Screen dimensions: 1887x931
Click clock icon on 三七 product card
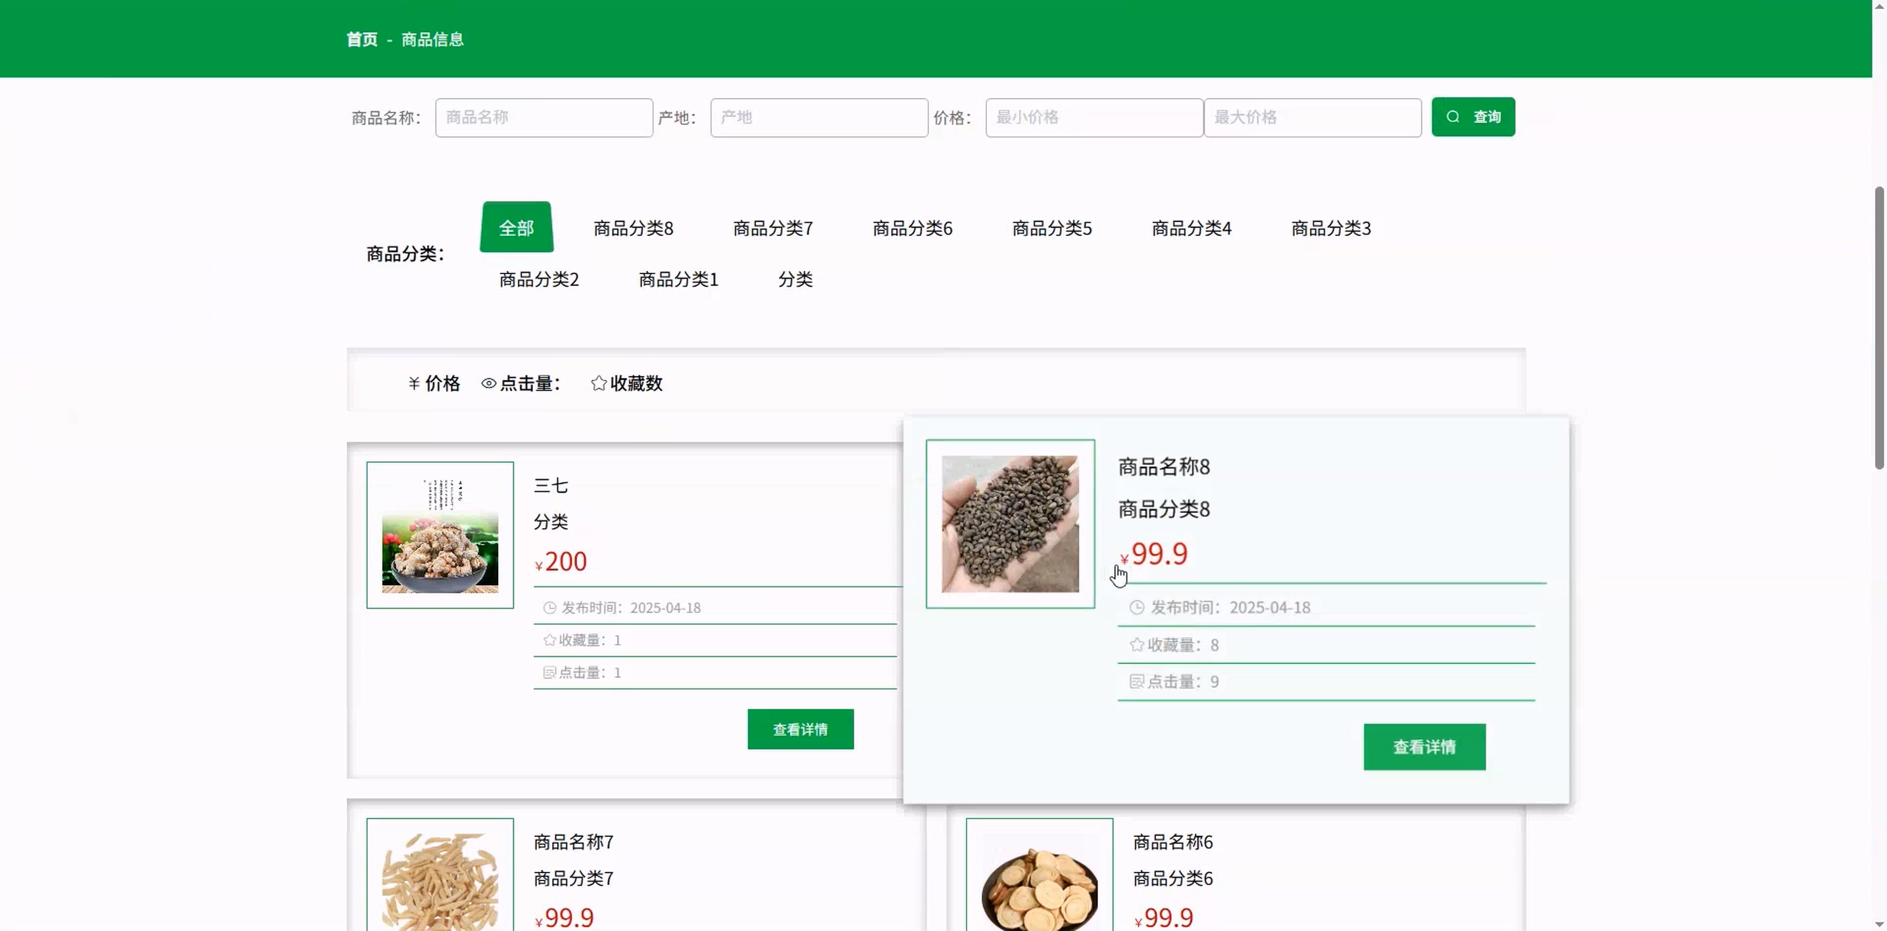coord(549,608)
